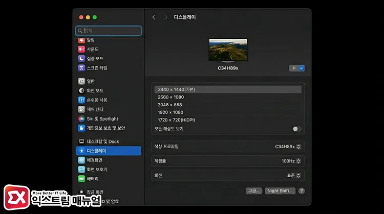
Task: Select the 집중 모드 sidebar label
Action: tap(95, 59)
